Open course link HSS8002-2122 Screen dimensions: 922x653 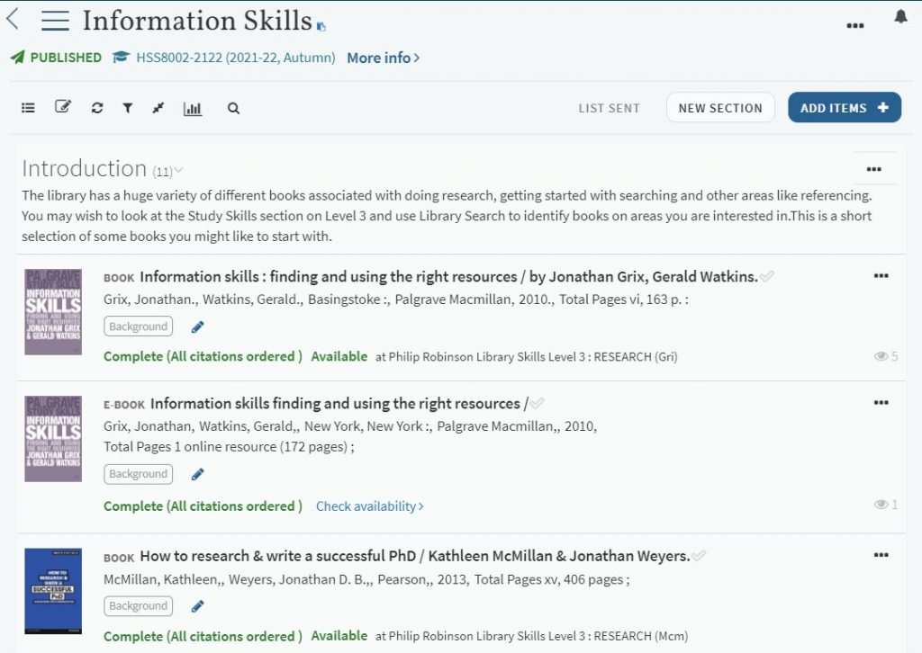coord(235,58)
